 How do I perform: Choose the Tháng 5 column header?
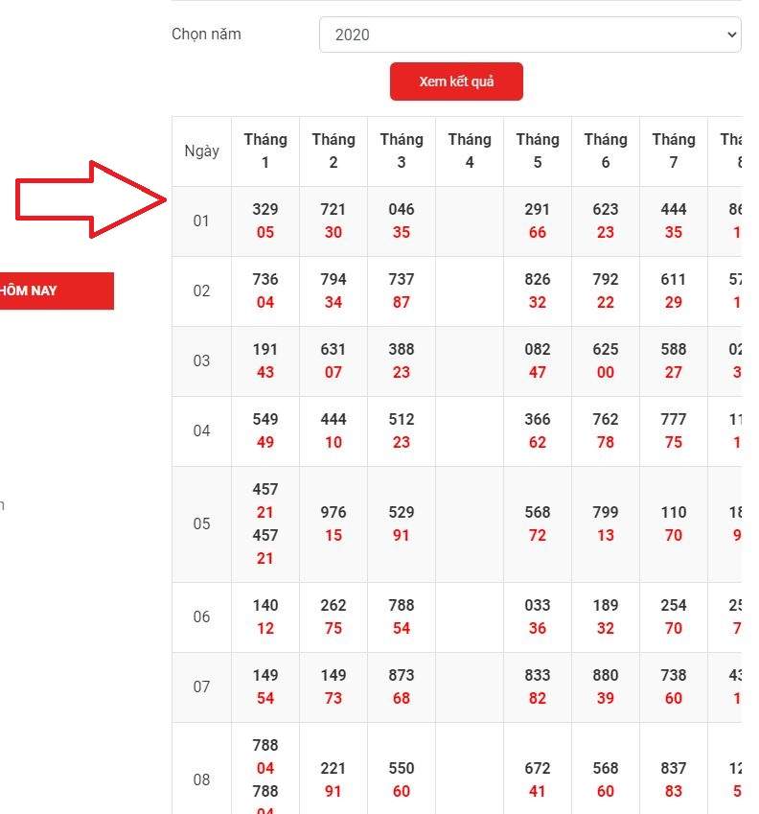point(538,151)
